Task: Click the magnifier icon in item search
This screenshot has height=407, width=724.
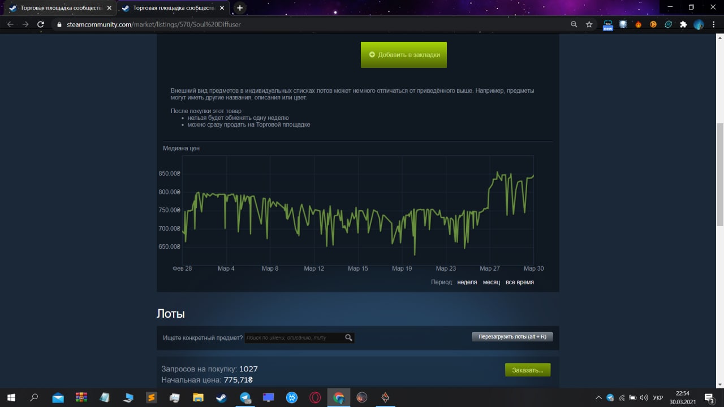Action: coord(349,337)
